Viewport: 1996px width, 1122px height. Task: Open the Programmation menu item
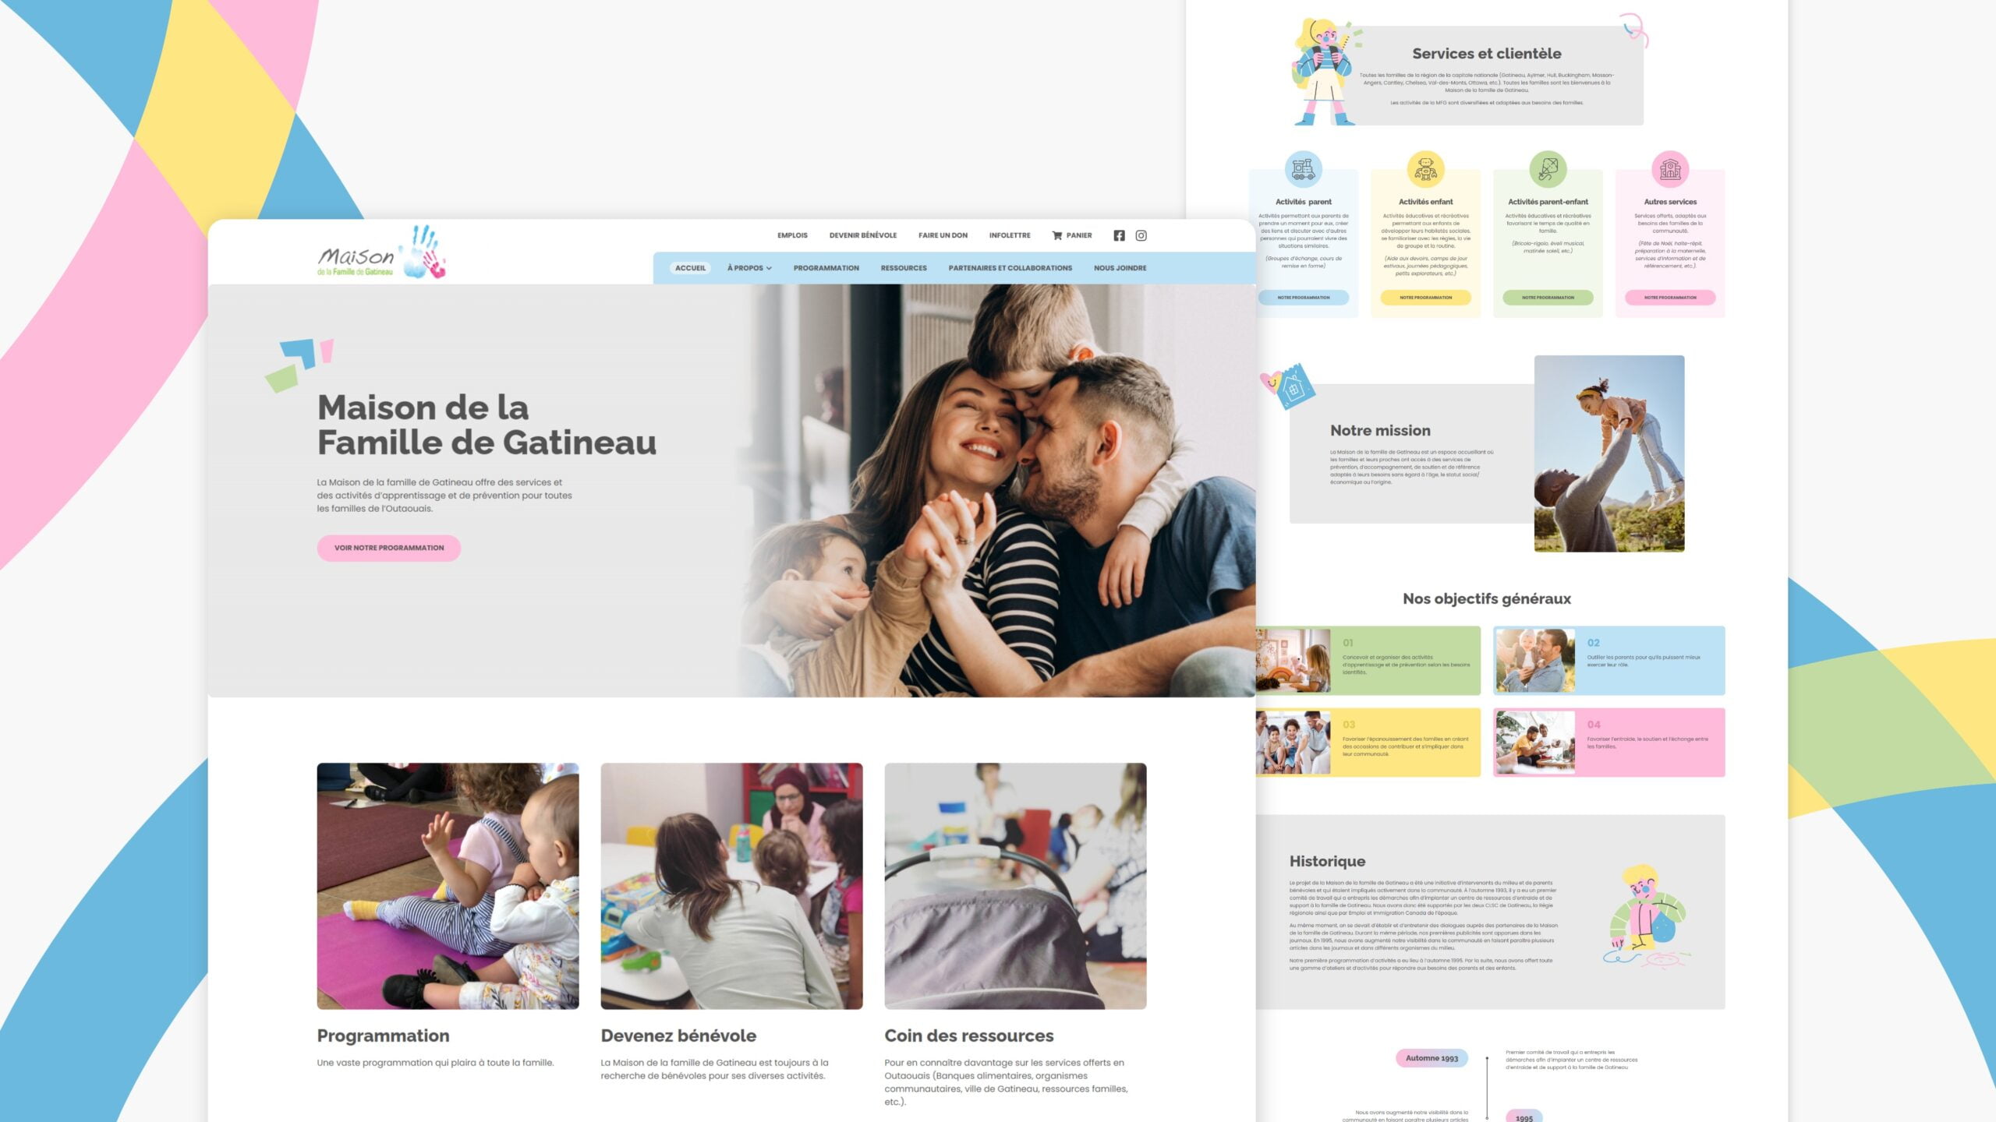tap(826, 268)
